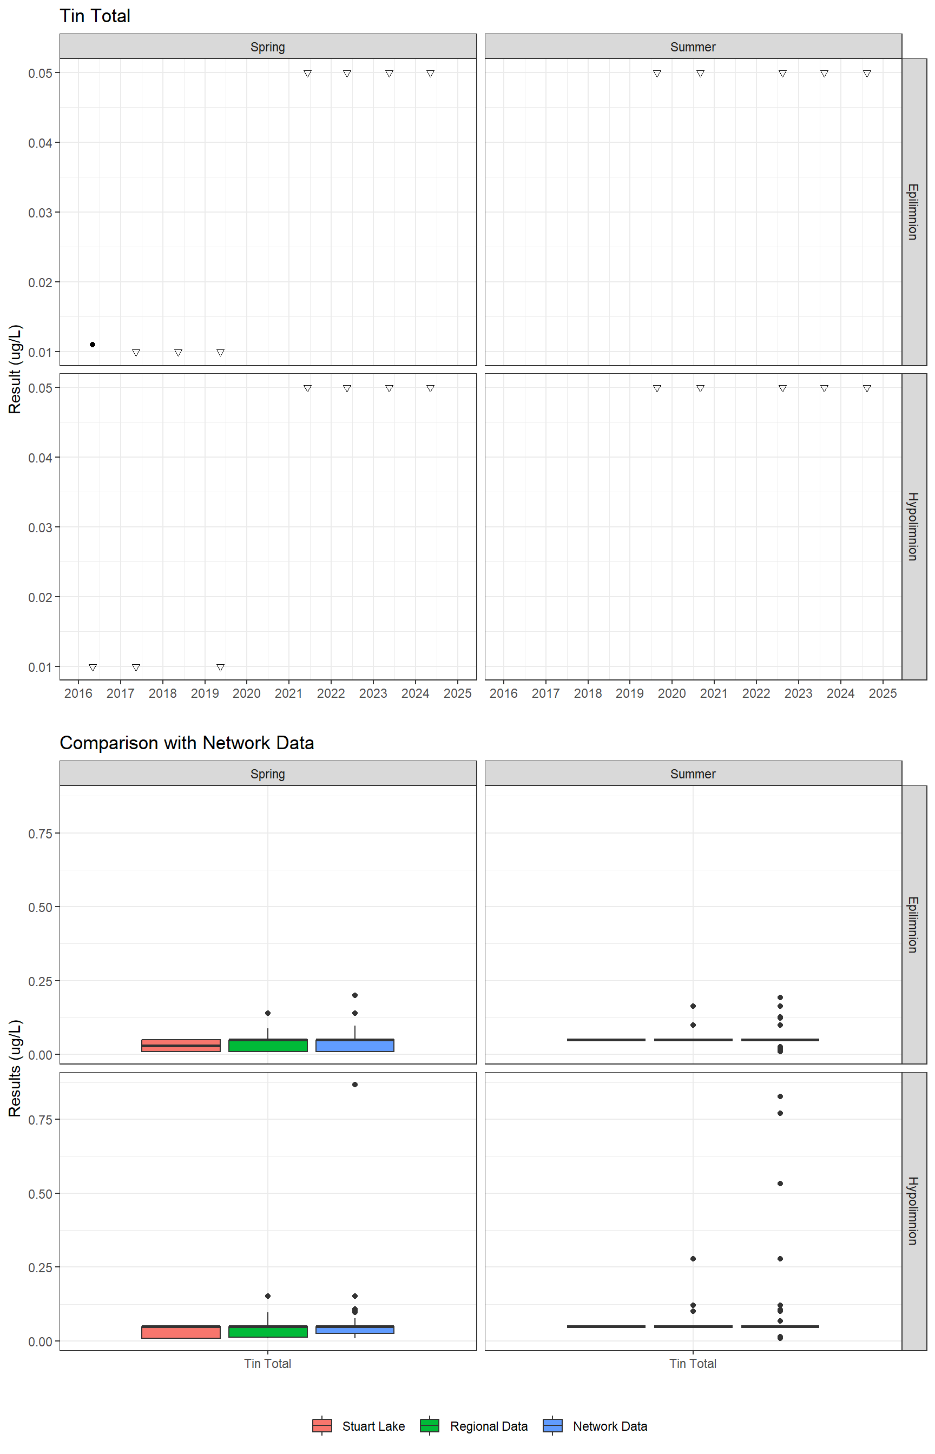Image resolution: width=935 pixels, height=1454 pixels.
Task: Click the 'Results (ug/L)' y-axis label
Action: tap(15, 1068)
